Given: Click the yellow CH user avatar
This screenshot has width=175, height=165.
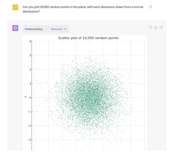Looking at the screenshot, I should tap(15, 7).
